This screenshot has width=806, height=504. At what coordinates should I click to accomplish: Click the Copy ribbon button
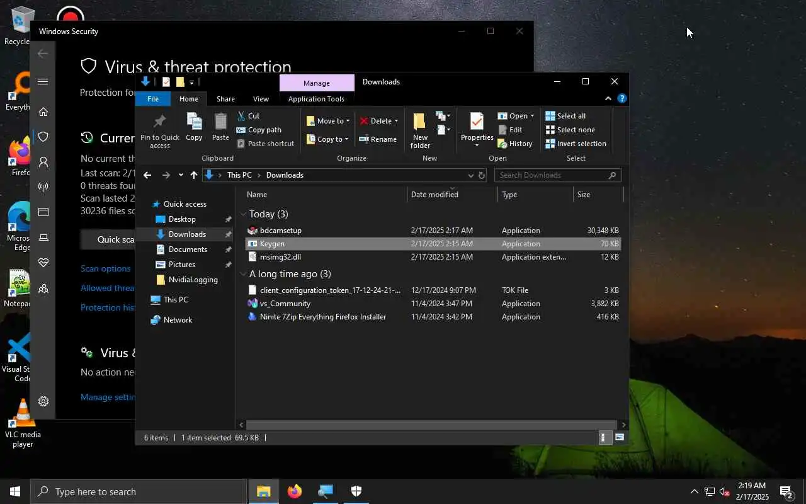[194, 127]
